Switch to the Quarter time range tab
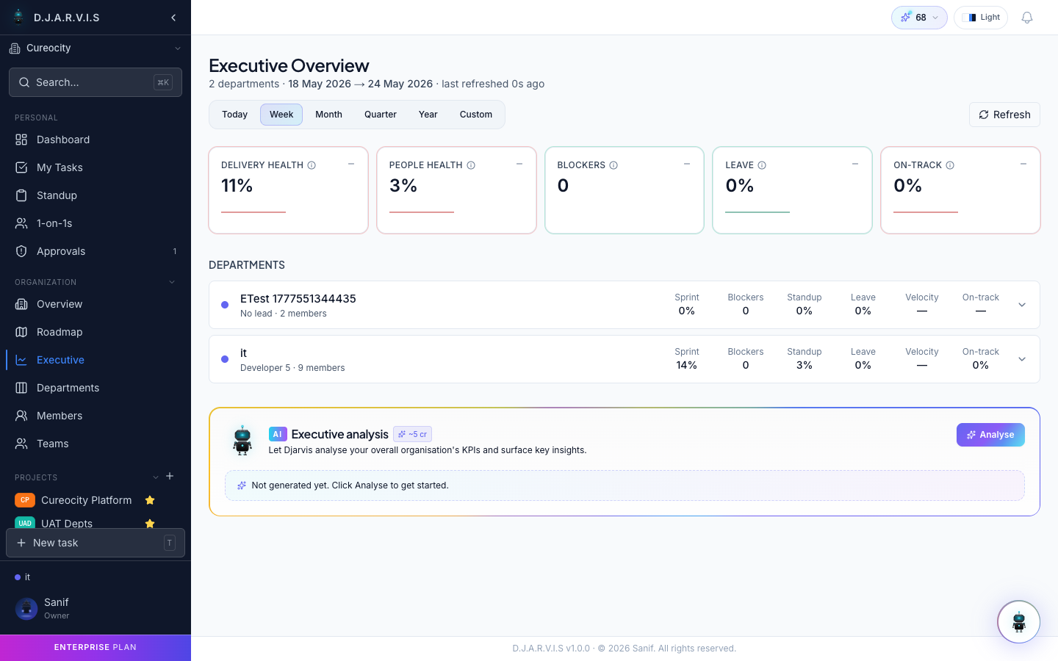Screen dimensions: 1058x661 coord(381,115)
